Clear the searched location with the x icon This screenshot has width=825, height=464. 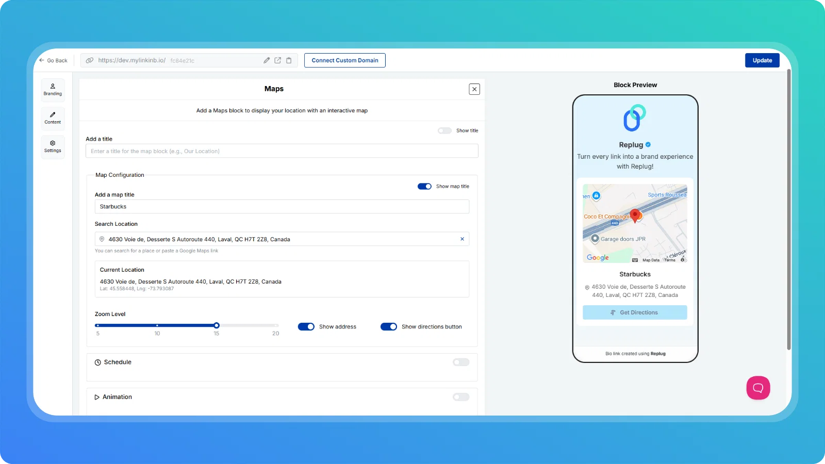coord(462,239)
